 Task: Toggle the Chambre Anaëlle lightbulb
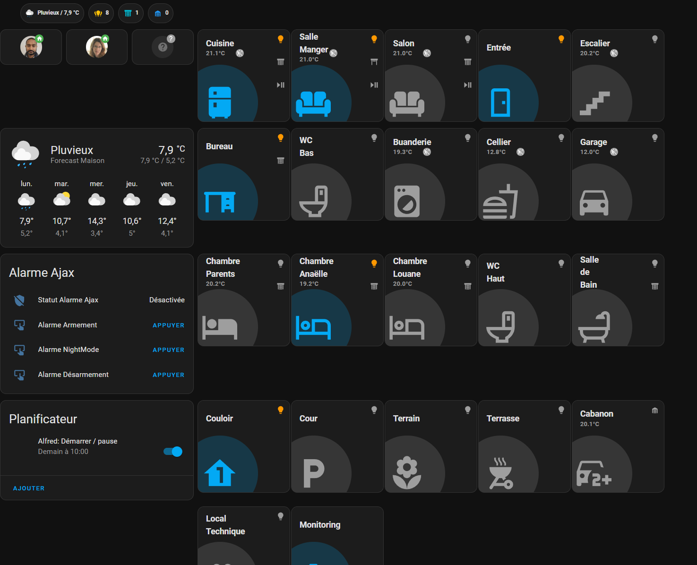pos(374,264)
